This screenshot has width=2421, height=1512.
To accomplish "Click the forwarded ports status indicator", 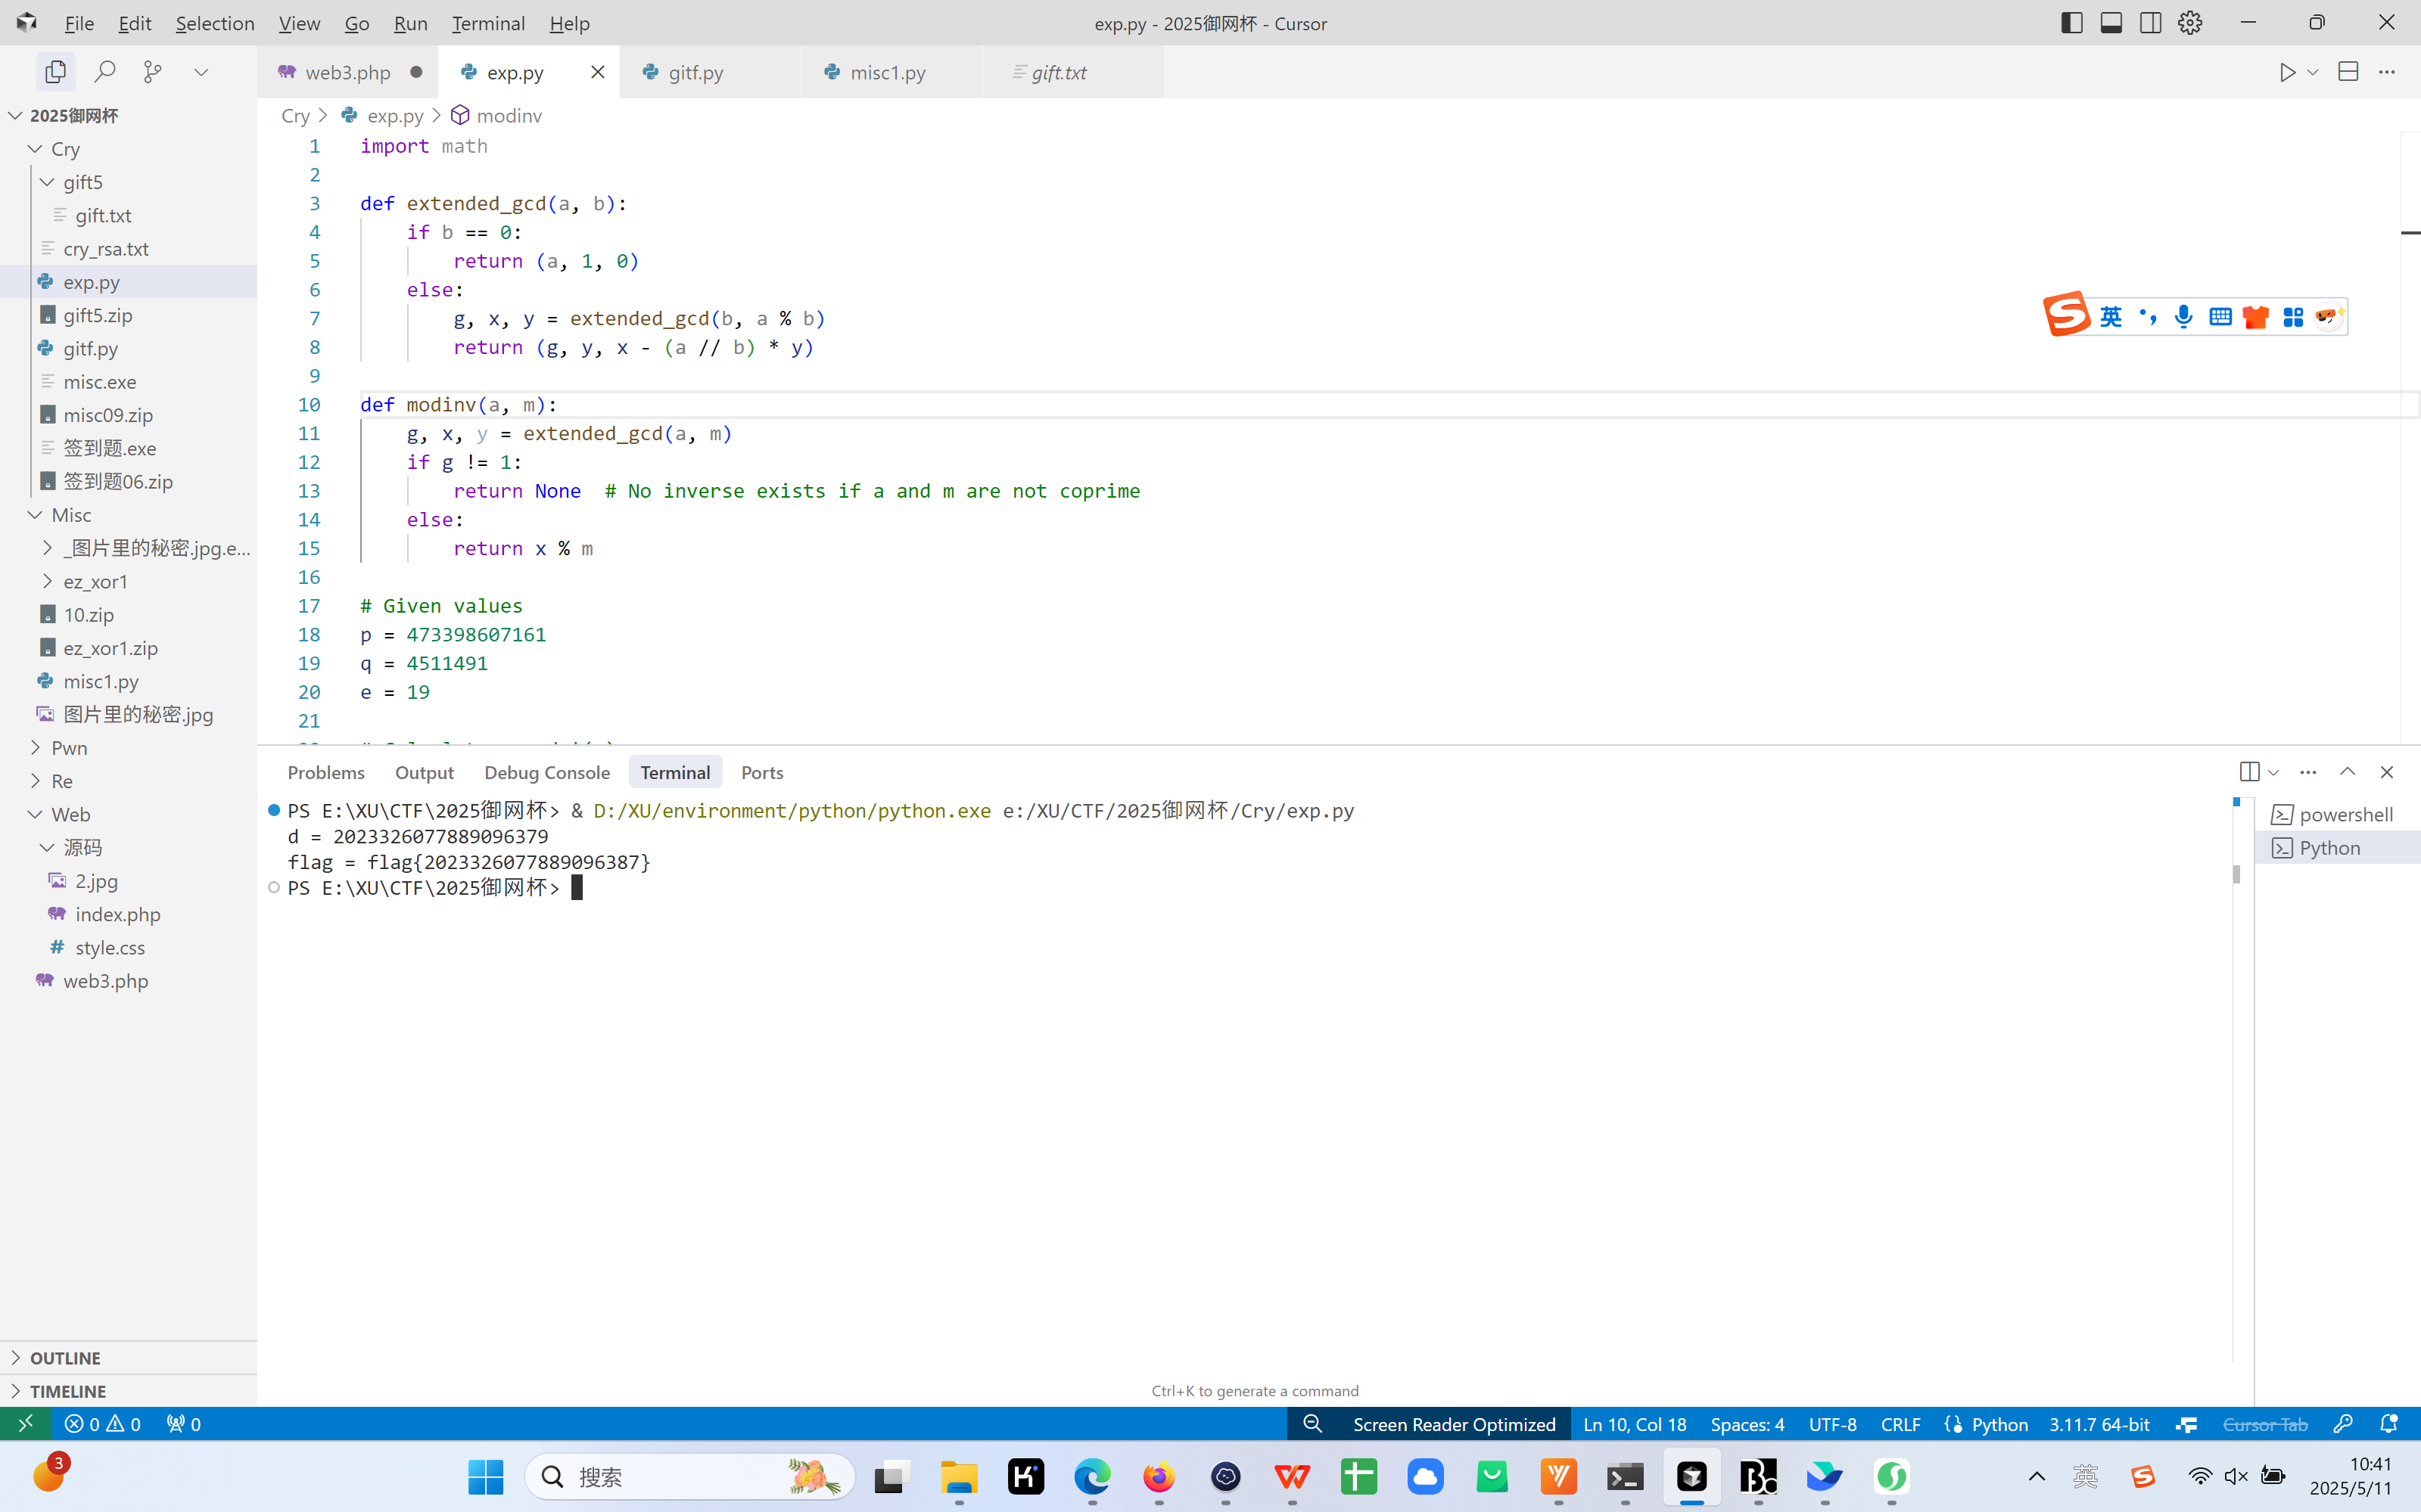I will (x=184, y=1423).
